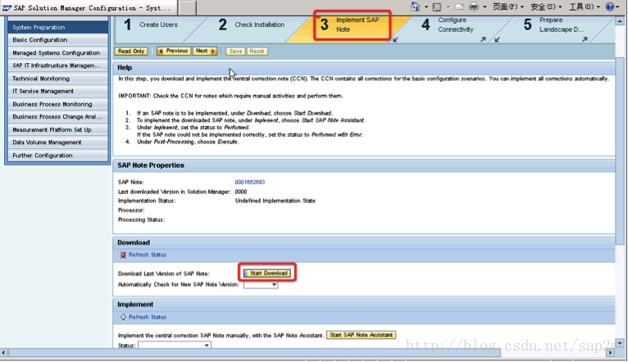The height and width of the screenshot is (362, 628).
Task: Open the 工具(O) tools menu
Action: [x=585, y=7]
